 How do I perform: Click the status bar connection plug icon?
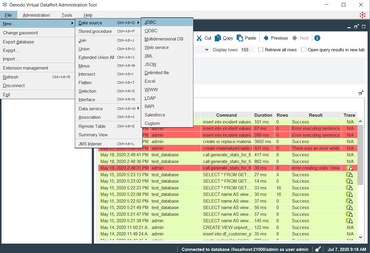pyautogui.click(x=318, y=249)
